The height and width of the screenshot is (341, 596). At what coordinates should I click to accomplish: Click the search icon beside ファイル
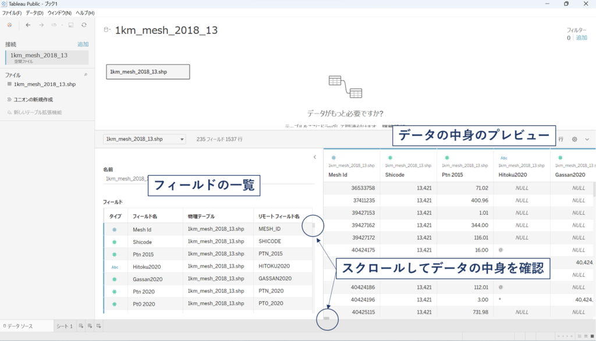pyautogui.click(x=86, y=75)
